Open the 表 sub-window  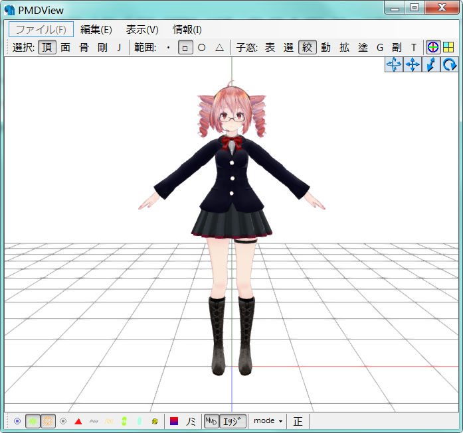270,48
